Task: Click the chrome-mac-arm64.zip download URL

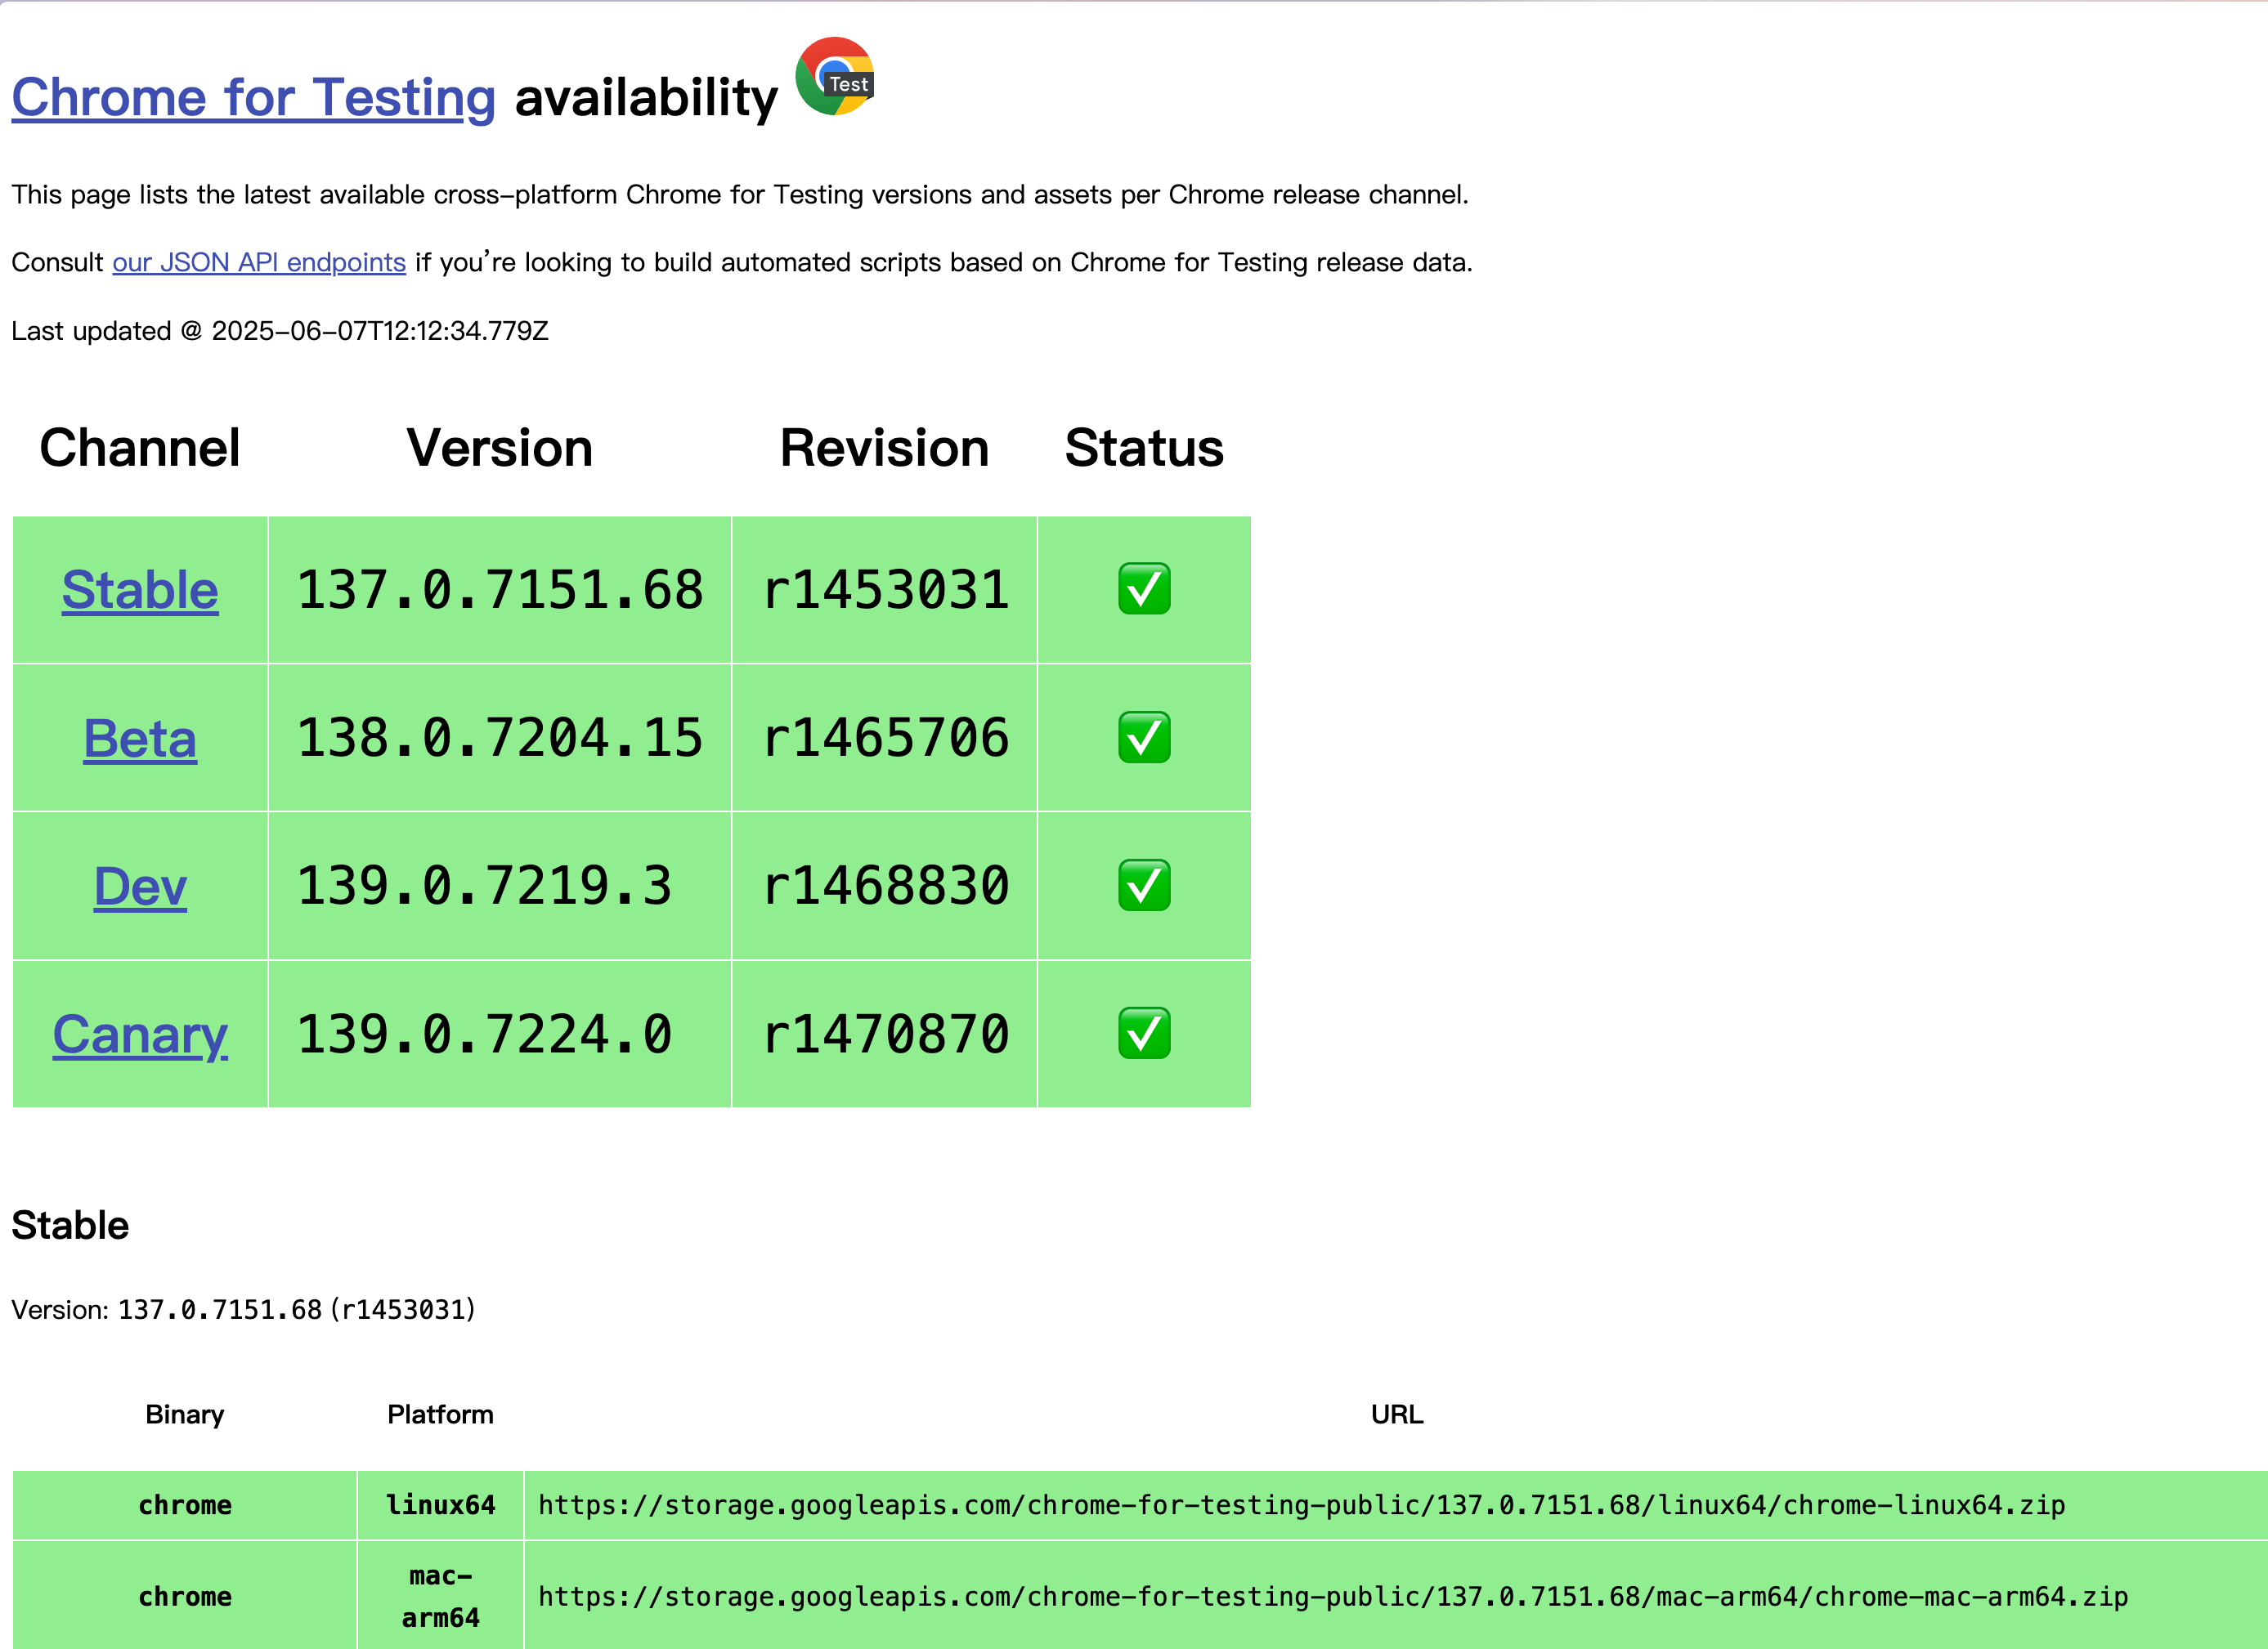Action: 1332,1597
